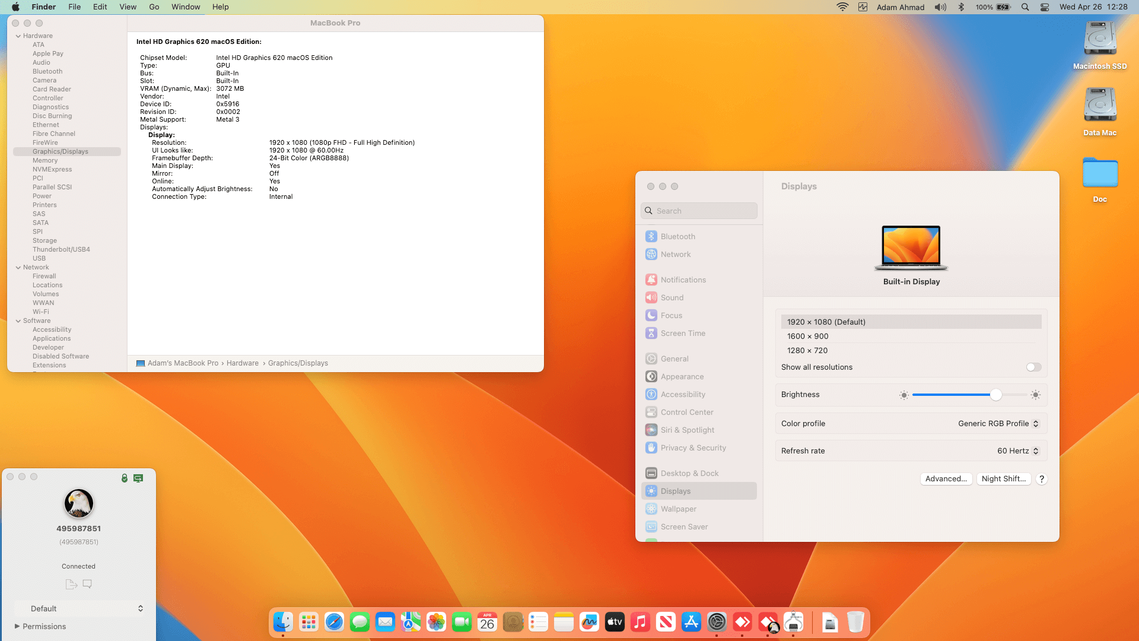Select Apple Pay in System Information sidebar
Viewport: 1139px width, 641px height.
click(x=48, y=54)
